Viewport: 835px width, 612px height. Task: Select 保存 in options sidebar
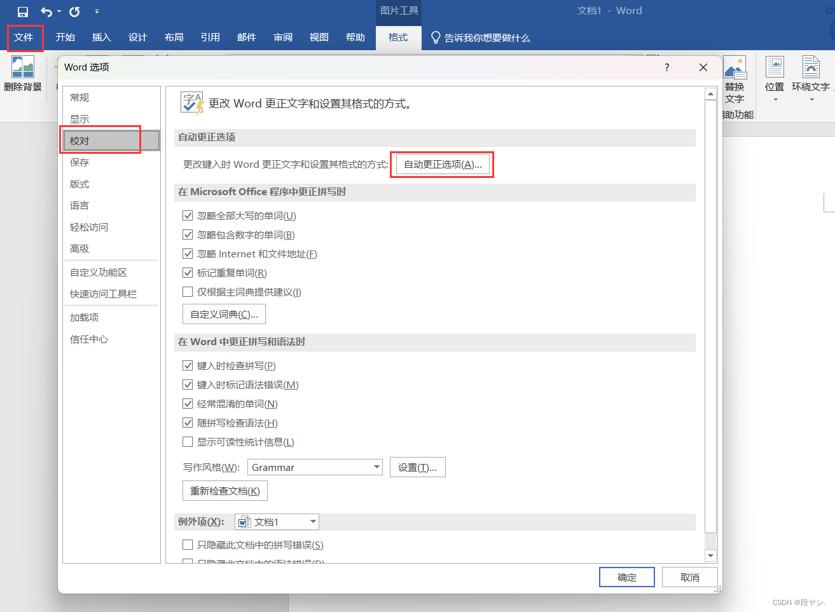pyautogui.click(x=111, y=163)
